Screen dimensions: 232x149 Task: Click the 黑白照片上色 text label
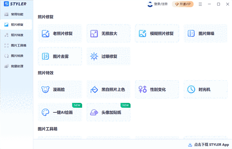click(x=113, y=90)
